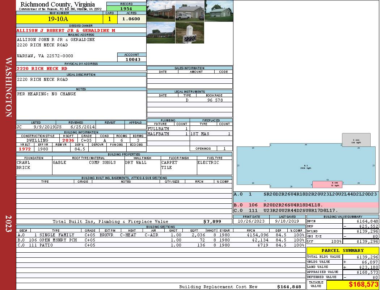Click the gray patio block in sketch
This screenshot has height=290, width=380.
(x=356, y=140)
